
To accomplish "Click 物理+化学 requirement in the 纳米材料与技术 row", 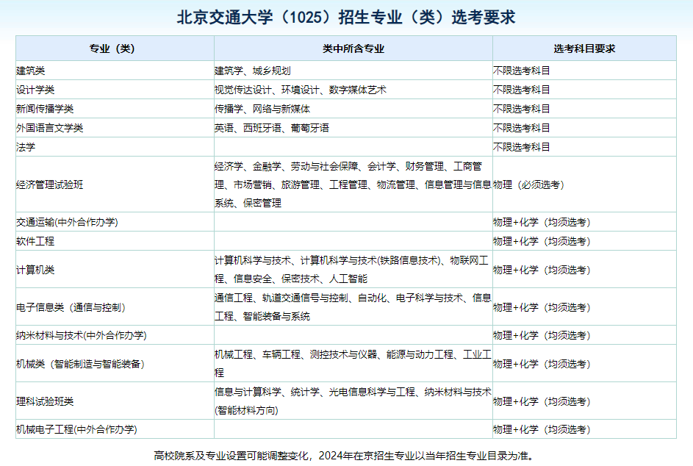I will [x=584, y=335].
